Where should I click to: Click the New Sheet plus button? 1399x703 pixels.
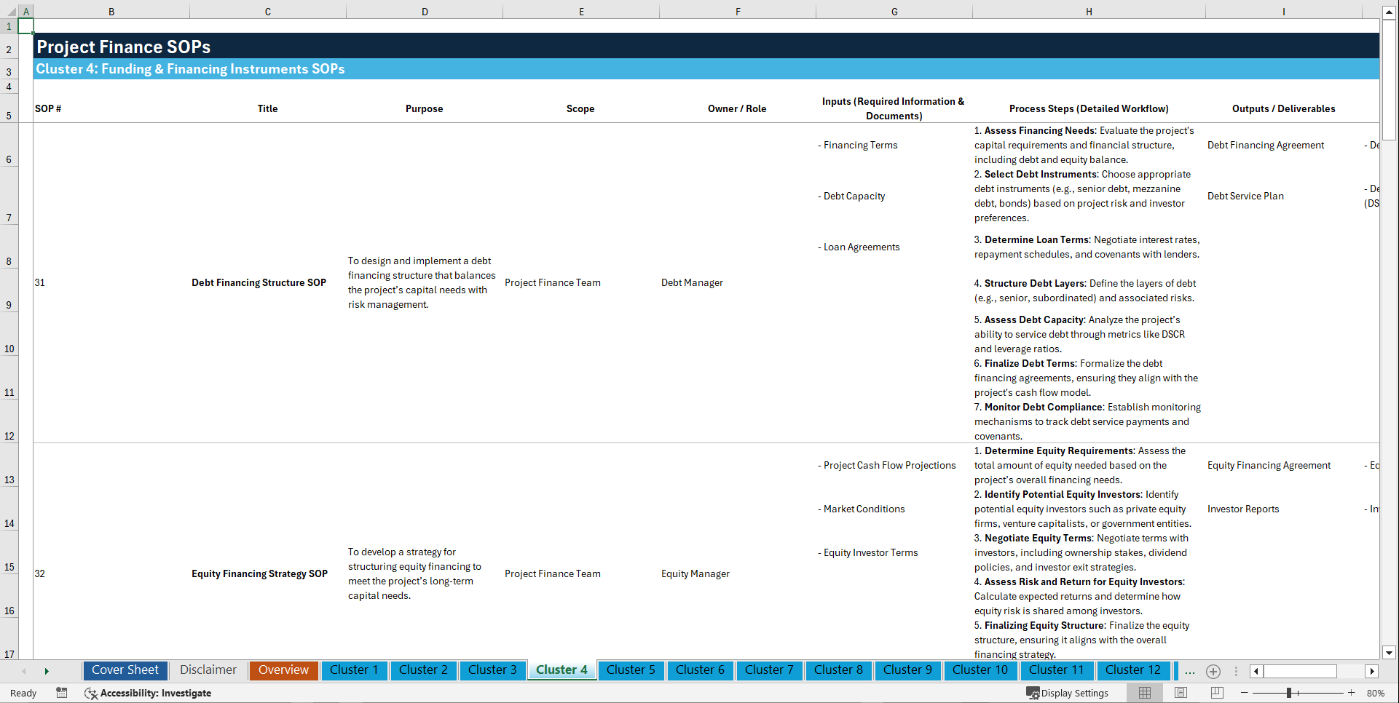tap(1213, 672)
